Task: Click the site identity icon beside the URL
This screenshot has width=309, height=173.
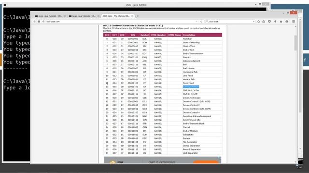Action: [43, 22]
